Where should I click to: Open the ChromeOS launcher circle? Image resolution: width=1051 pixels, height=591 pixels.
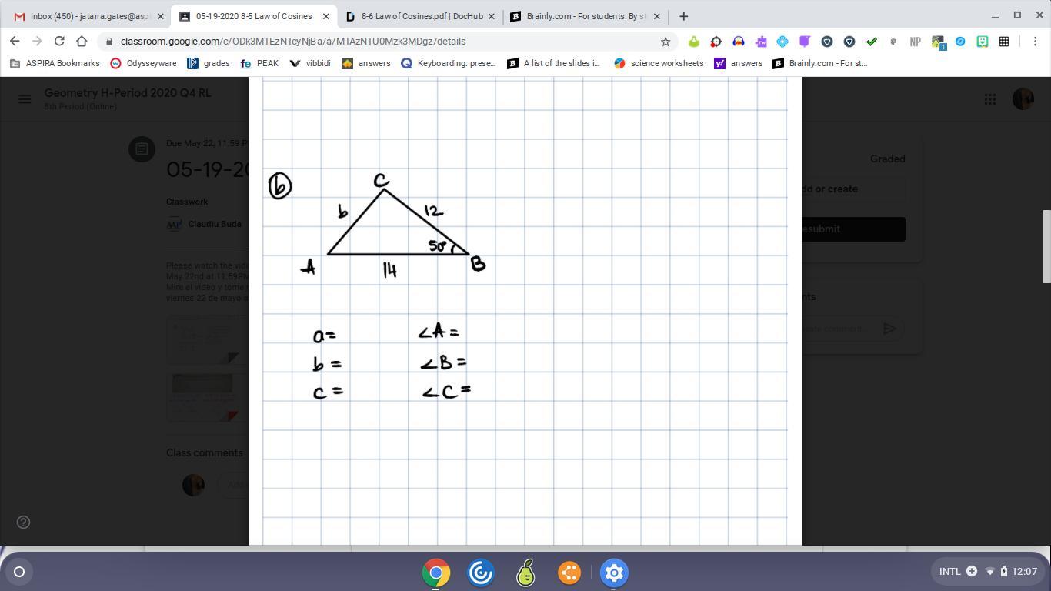19,572
